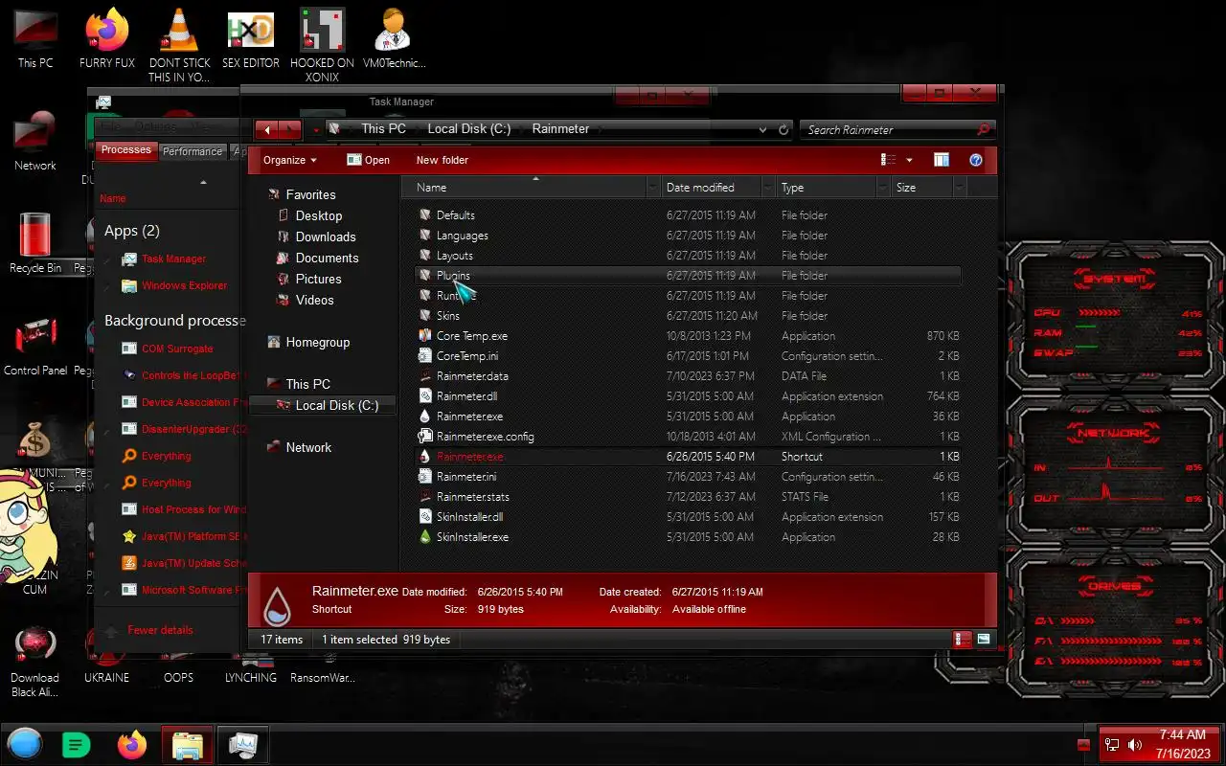Image resolution: width=1226 pixels, height=766 pixels.
Task: Click the HxD editor desktop icon
Action: (x=250, y=31)
